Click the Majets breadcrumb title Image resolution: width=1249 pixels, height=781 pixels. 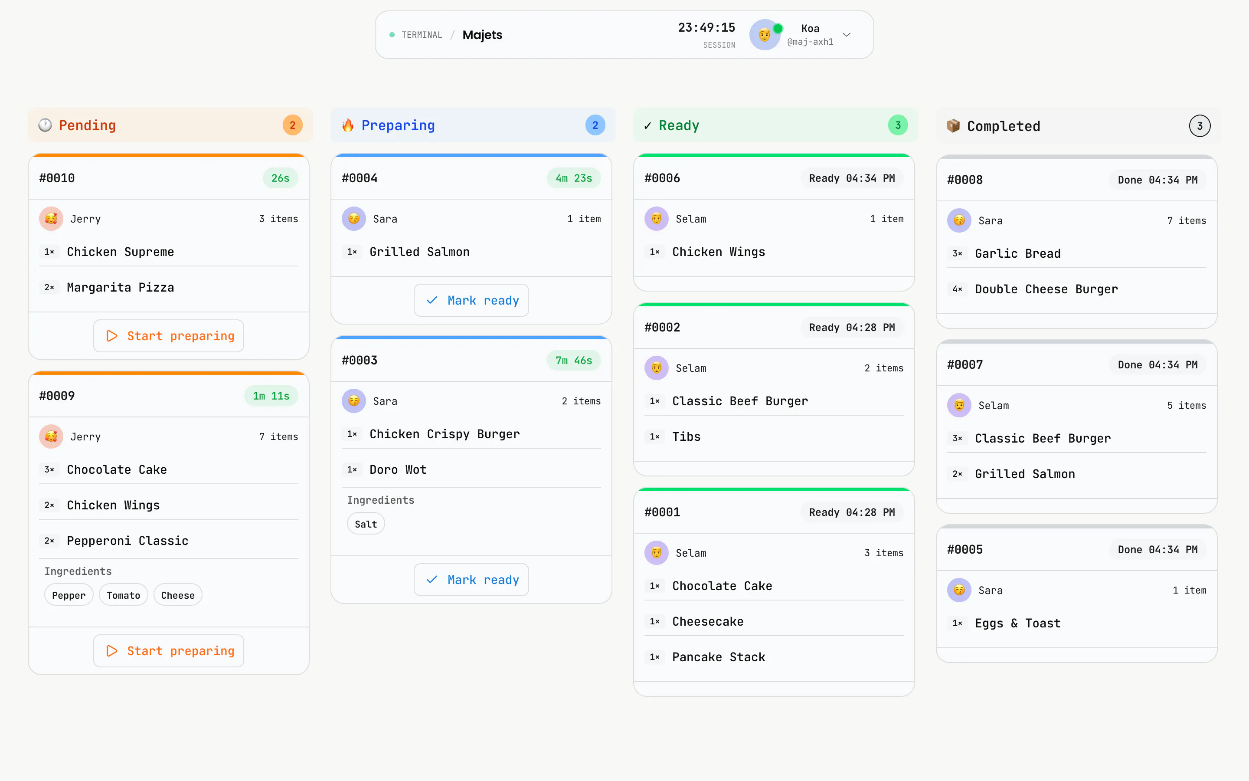click(482, 35)
